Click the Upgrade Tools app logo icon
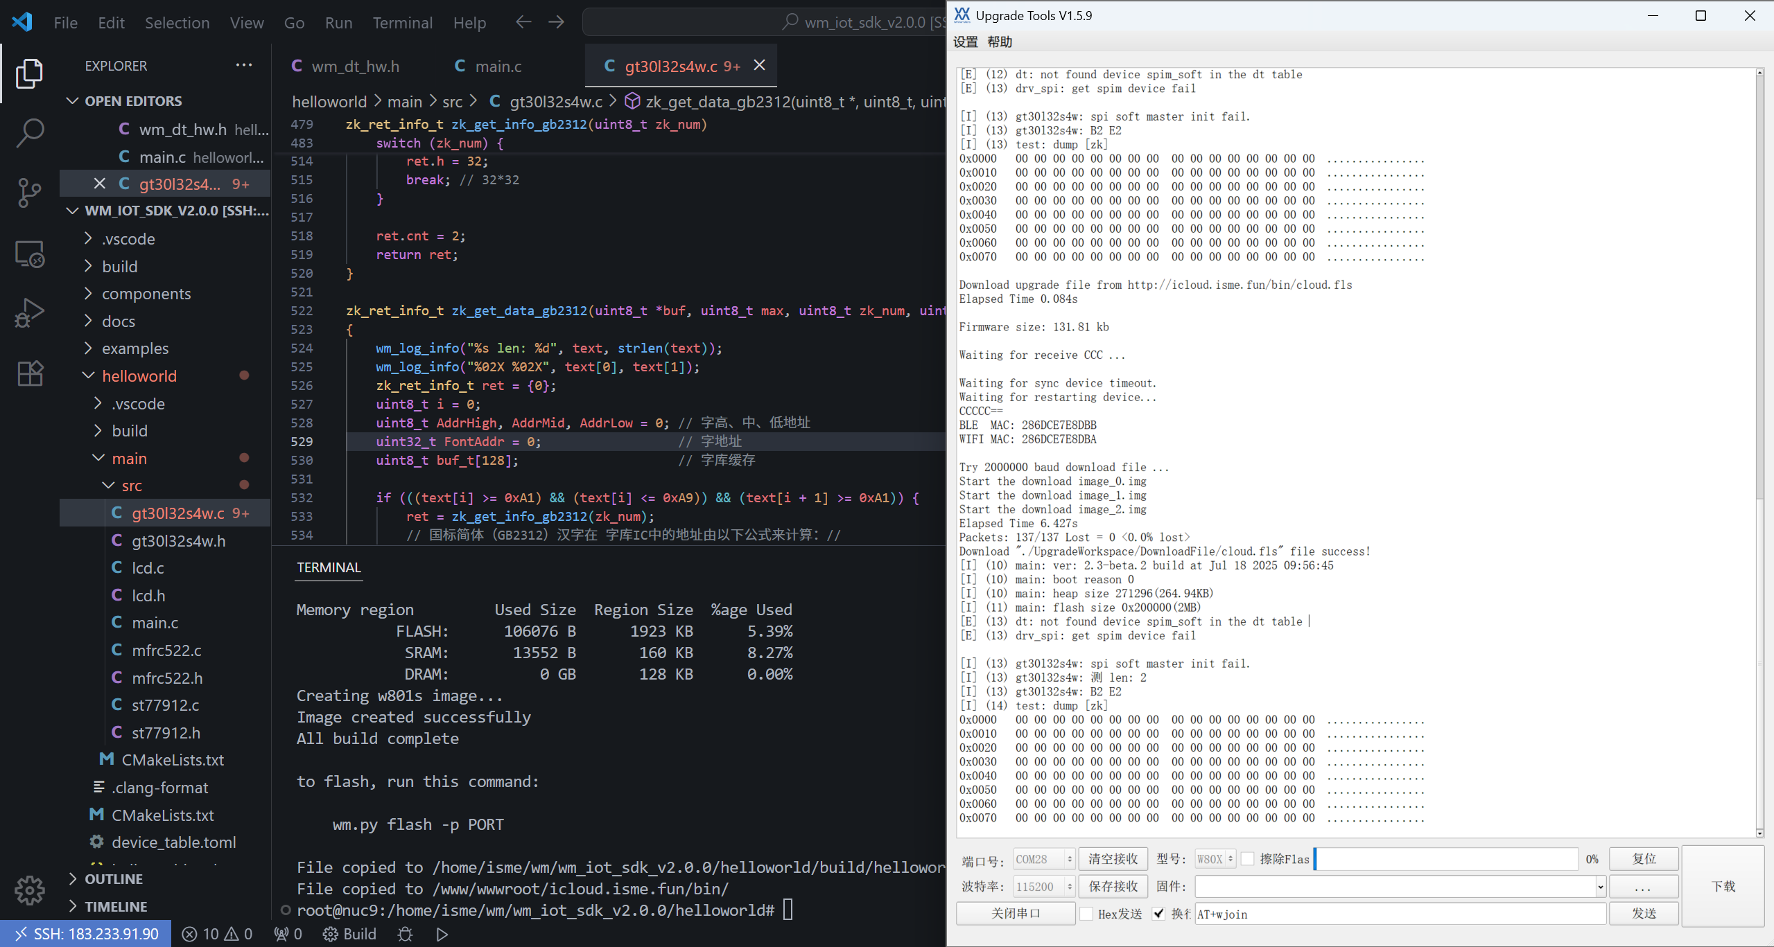This screenshot has width=1774, height=947. pos(962,15)
